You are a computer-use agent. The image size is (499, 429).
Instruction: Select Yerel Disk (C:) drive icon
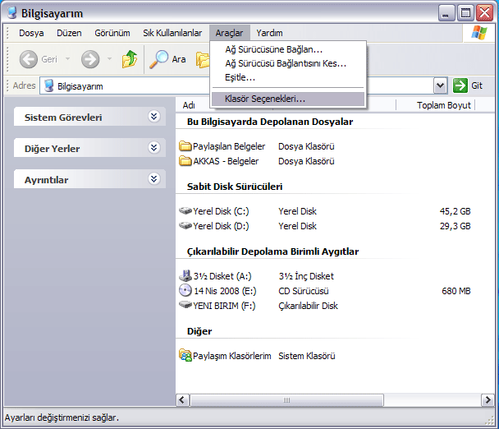click(x=185, y=211)
